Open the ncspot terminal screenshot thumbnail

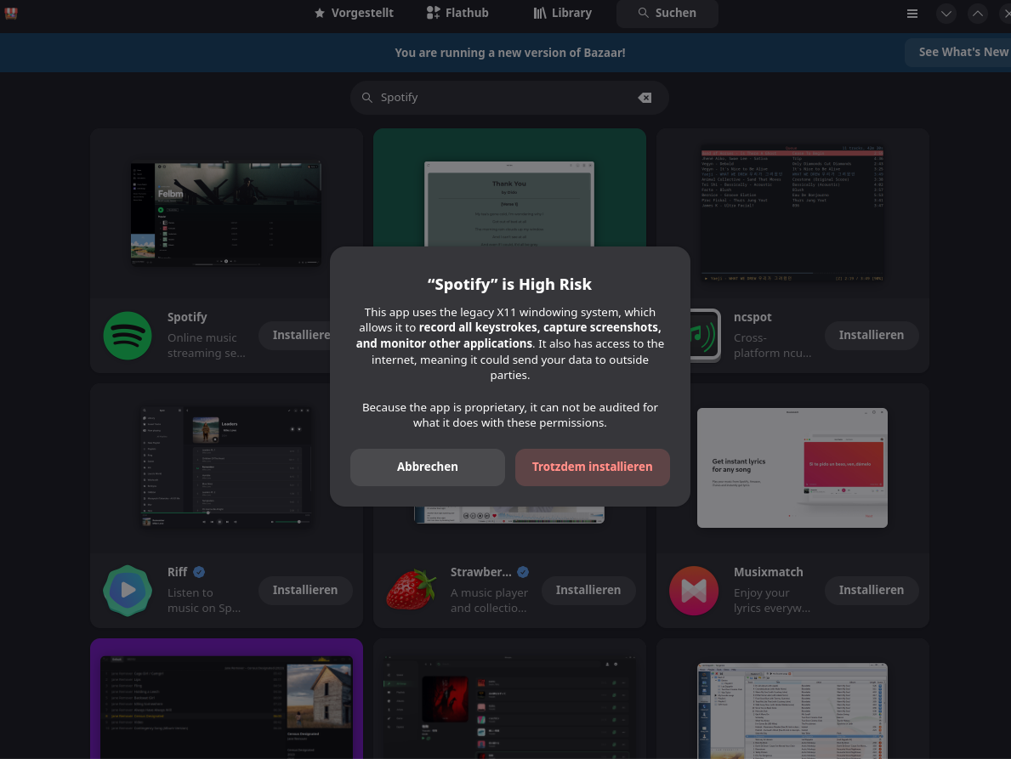792,213
